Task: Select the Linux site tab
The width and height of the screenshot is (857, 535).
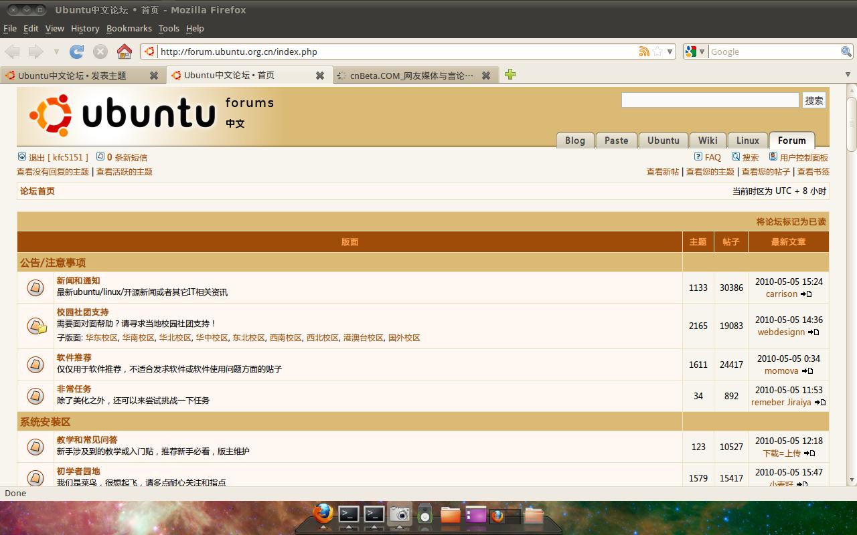Action: (747, 140)
